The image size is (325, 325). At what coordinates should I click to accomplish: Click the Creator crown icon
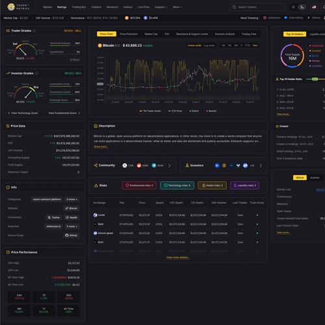tap(277, 126)
